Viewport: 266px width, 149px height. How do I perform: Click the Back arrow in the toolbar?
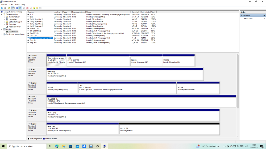click(x=2, y=8)
